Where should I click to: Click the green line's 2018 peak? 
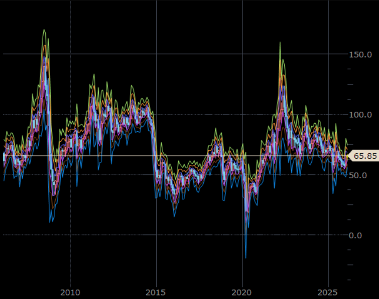click(217, 128)
